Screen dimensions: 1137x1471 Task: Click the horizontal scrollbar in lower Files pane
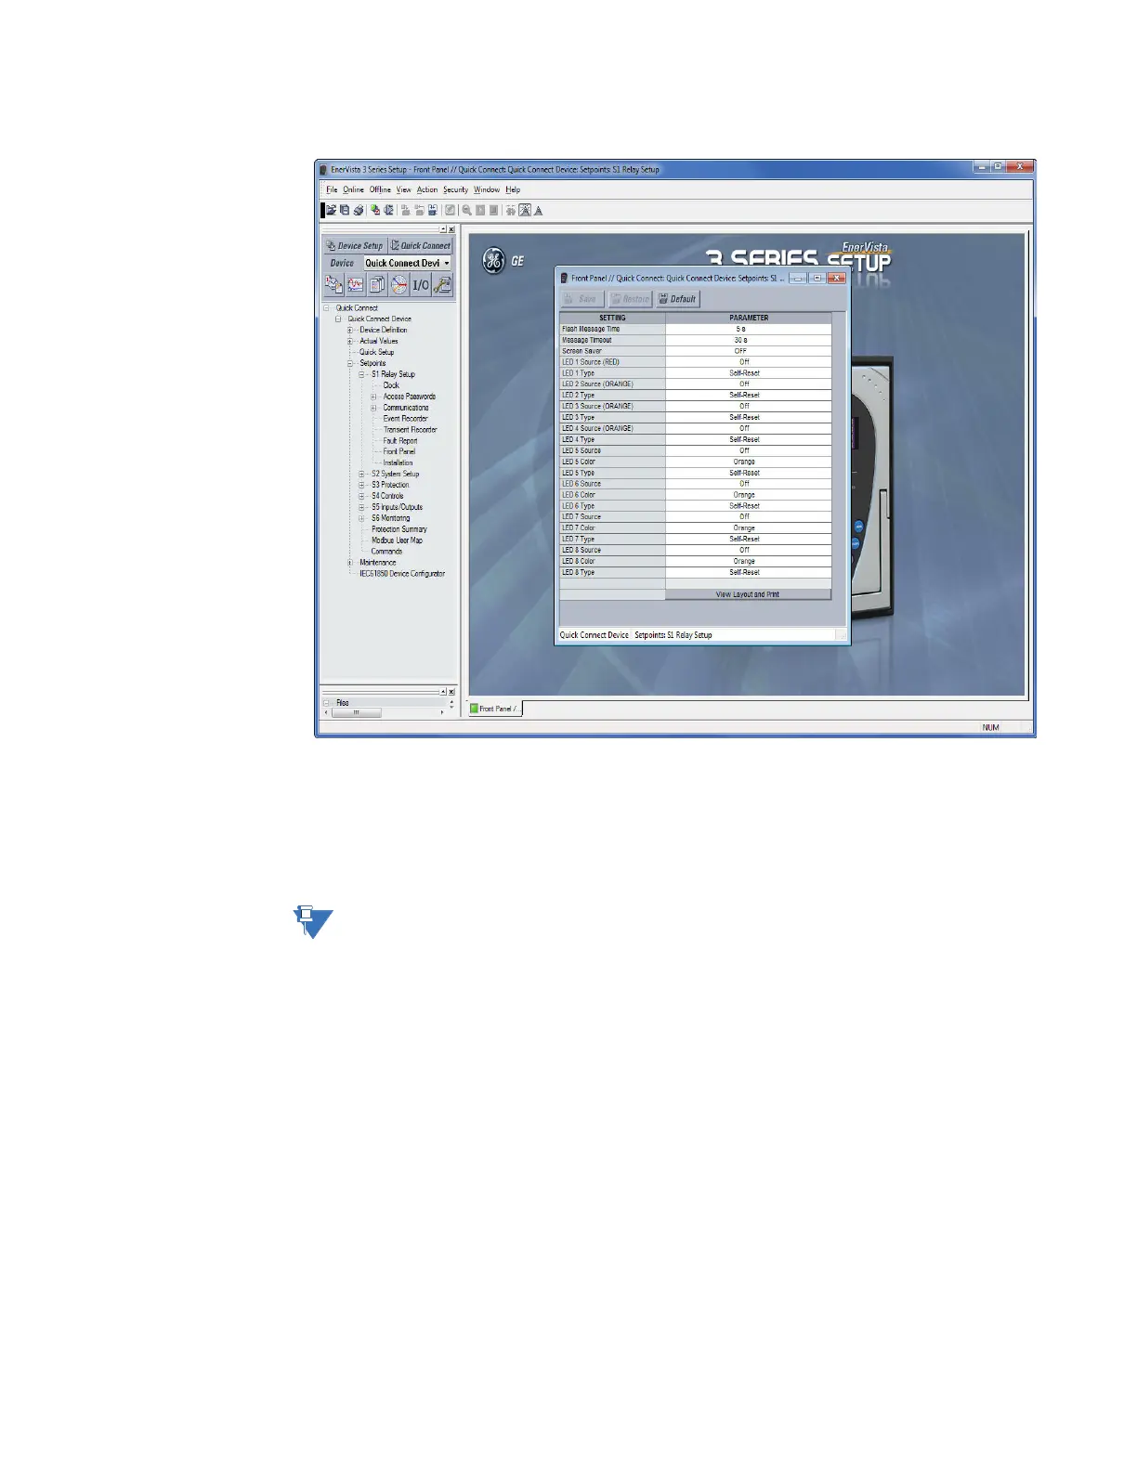pyautogui.click(x=384, y=712)
